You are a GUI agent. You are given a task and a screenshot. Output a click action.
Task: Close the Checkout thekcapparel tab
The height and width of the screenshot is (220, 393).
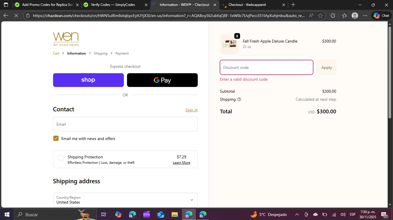tap(283, 5)
